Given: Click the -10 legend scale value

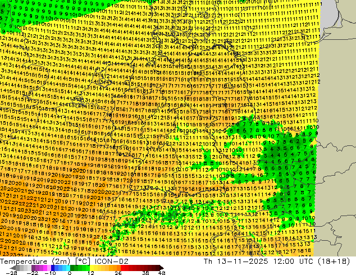Looking at the screenshot, I should [50, 273].
